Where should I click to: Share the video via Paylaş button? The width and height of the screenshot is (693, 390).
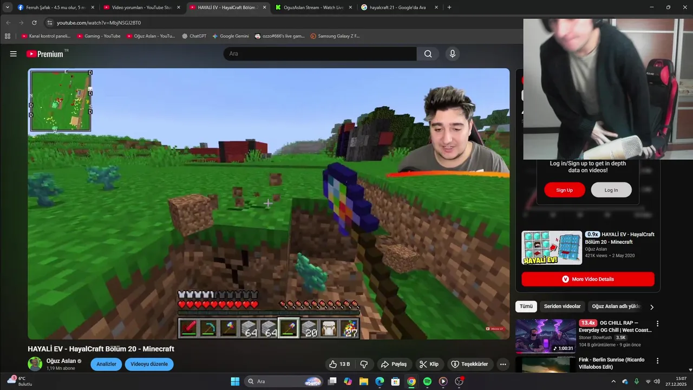394,364
